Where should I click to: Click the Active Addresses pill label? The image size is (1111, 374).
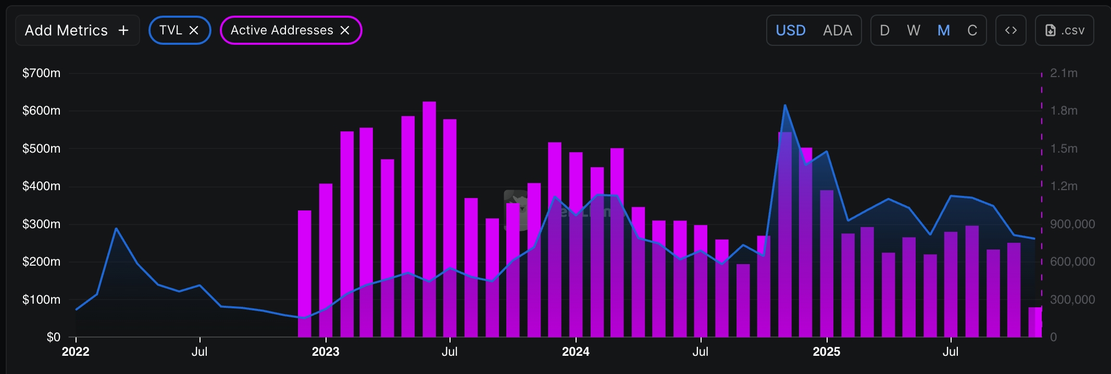(x=282, y=30)
